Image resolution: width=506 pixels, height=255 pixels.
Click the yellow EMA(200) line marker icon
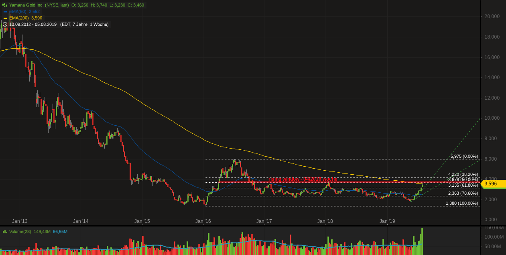click(x=6, y=18)
